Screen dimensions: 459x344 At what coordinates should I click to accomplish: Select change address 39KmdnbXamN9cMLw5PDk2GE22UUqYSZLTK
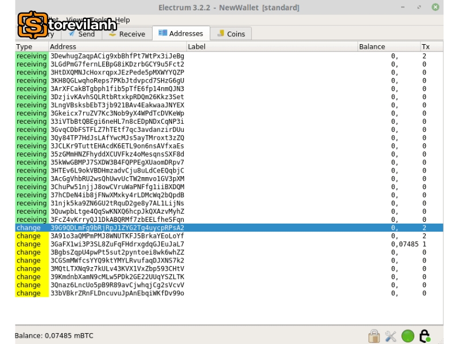pyautogui.click(x=117, y=277)
